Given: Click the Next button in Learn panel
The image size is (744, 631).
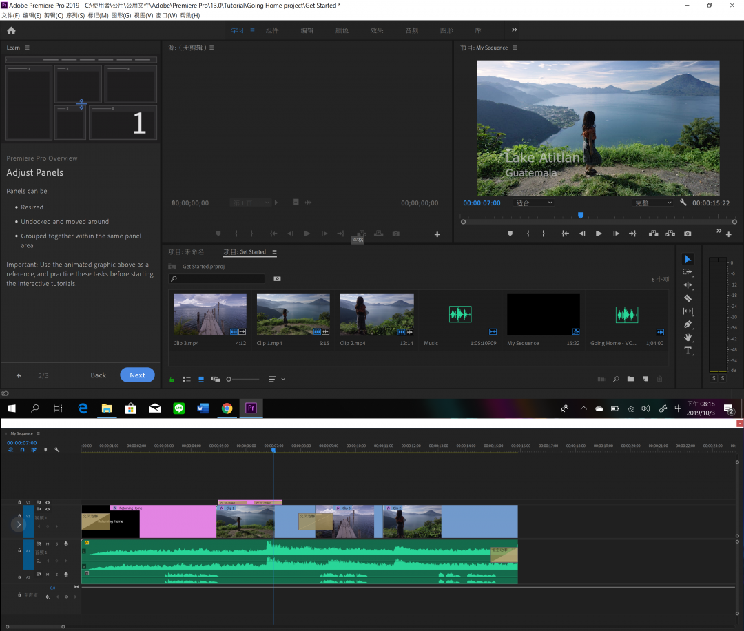Looking at the screenshot, I should (136, 375).
